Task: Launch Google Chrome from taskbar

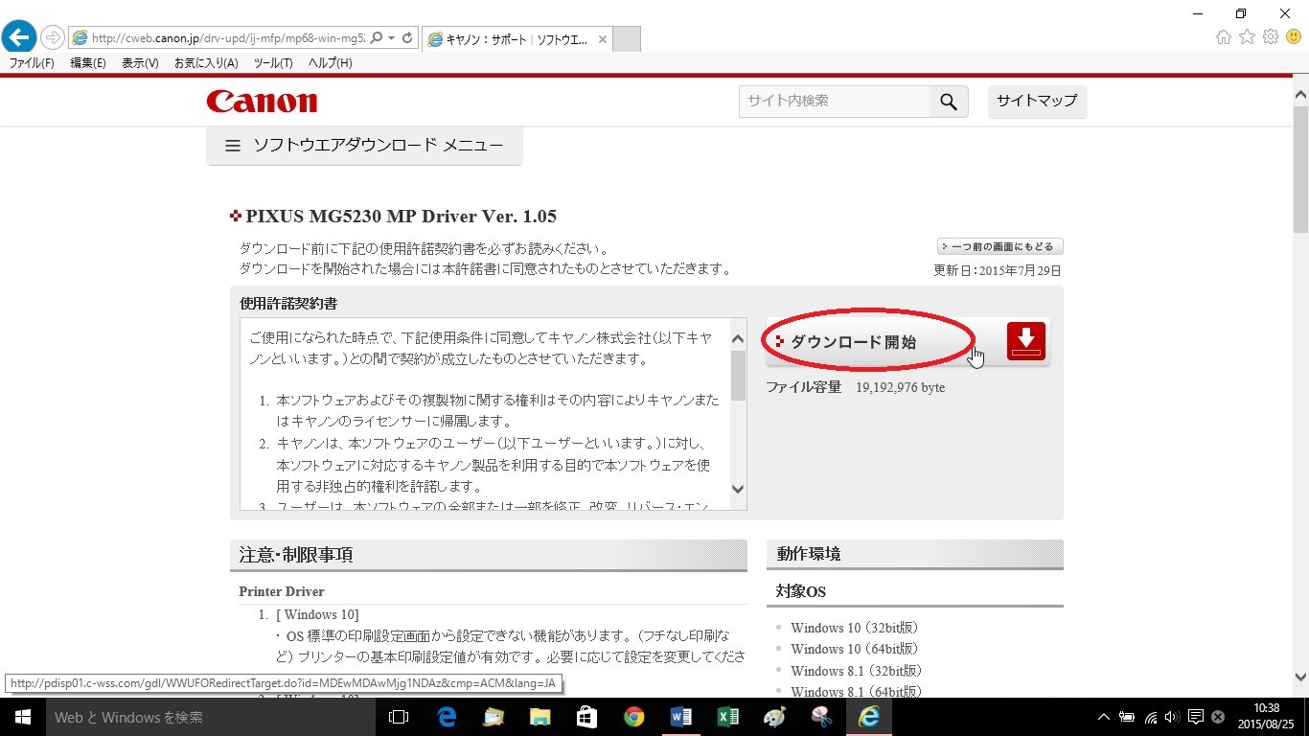Action: (633, 717)
